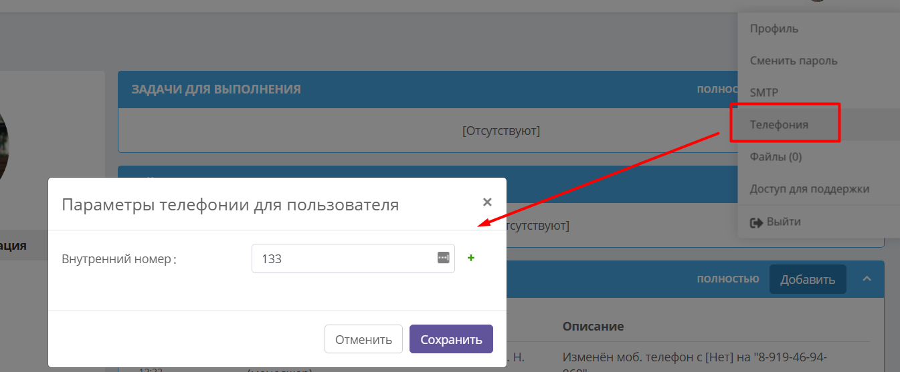Open Файлы (0) menu item
The height and width of the screenshot is (372, 900).
[776, 157]
